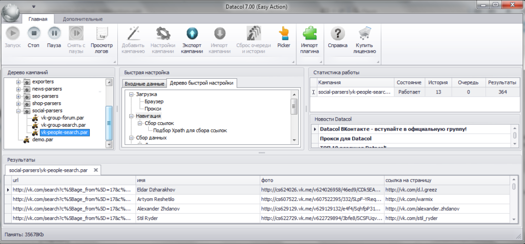This screenshot has height=244, width=525.
Task: Click the http://vk.com/warmix cell
Action: (x=447, y=199)
